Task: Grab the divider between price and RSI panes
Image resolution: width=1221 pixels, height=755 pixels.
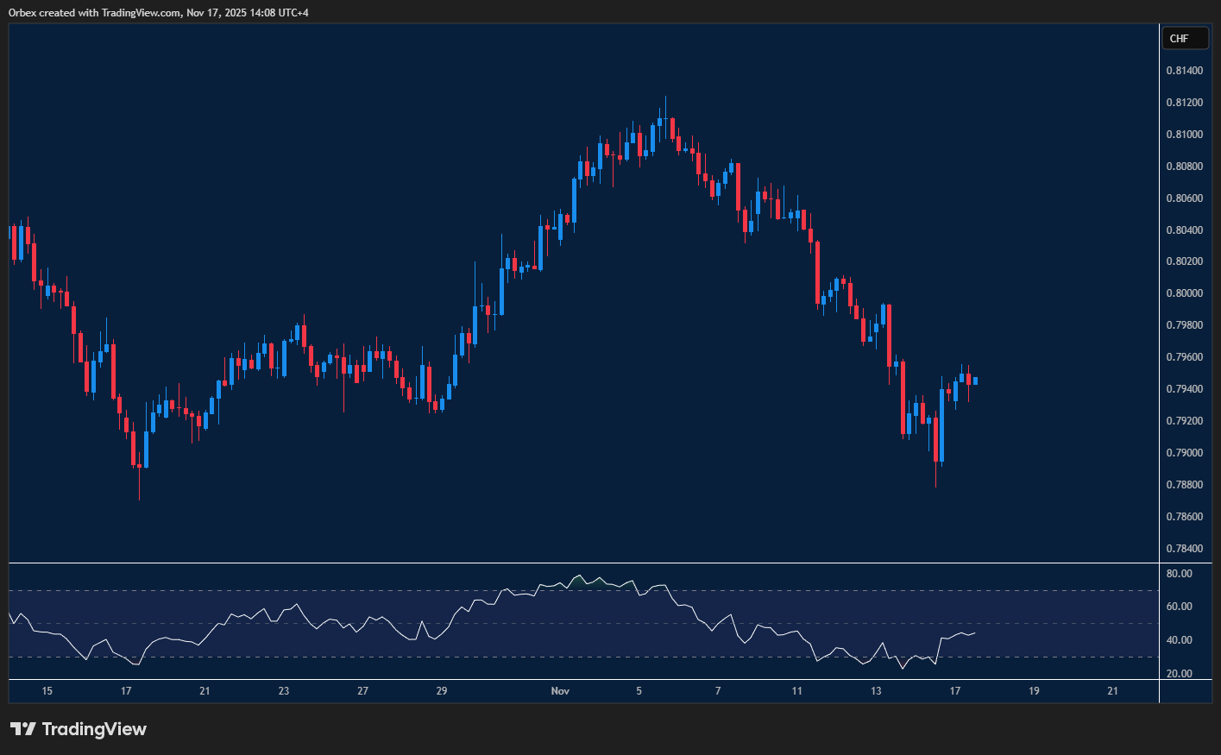Action: pyautogui.click(x=583, y=563)
